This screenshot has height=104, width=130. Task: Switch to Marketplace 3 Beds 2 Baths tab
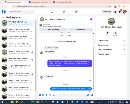(40, 2)
